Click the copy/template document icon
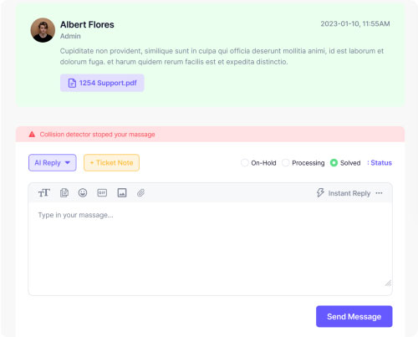Viewport: 418px width, 337px height. (64, 193)
